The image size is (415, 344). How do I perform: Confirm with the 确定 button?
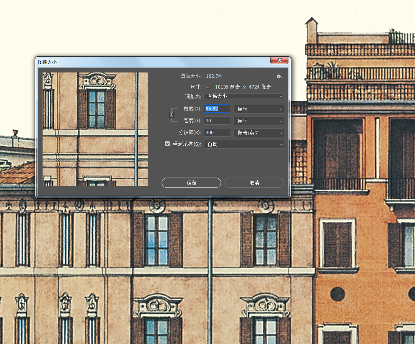(191, 183)
